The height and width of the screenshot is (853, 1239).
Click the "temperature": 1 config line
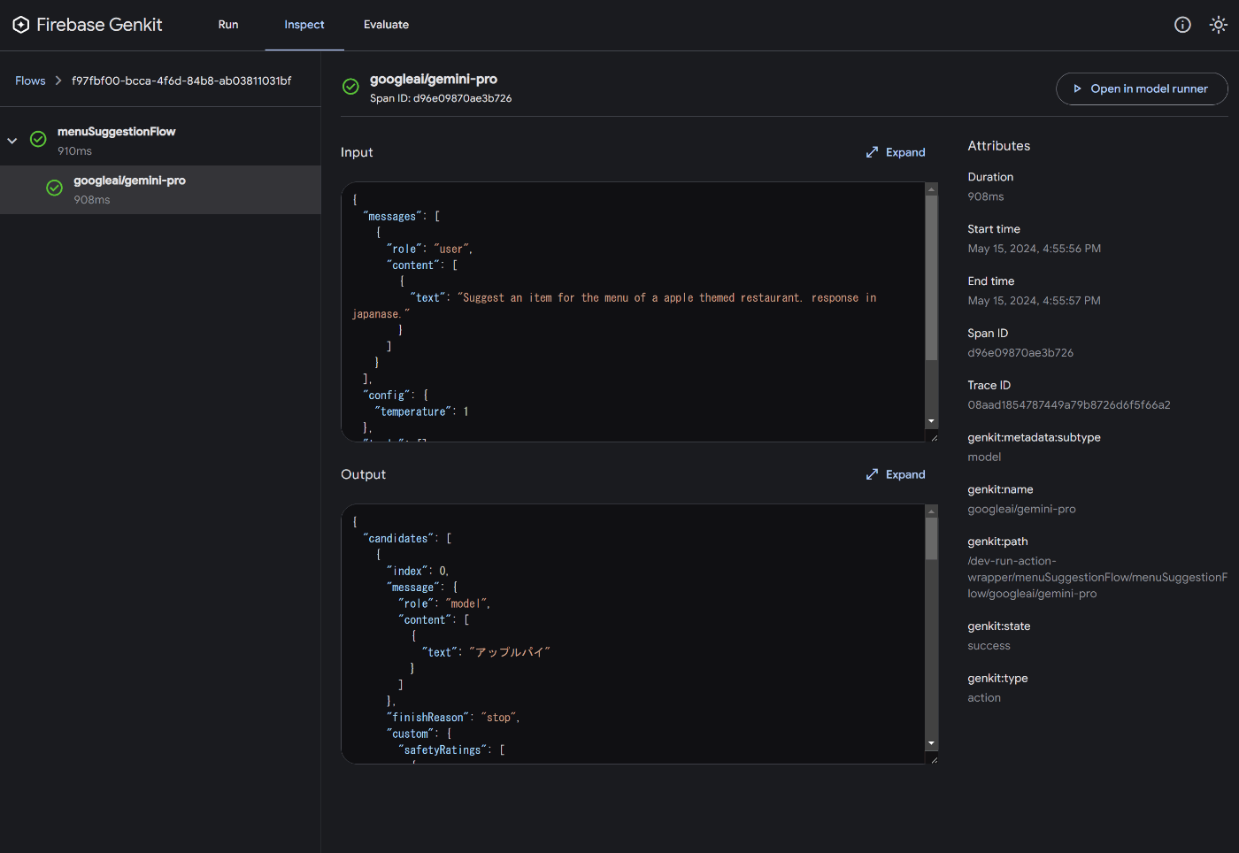(x=421, y=412)
